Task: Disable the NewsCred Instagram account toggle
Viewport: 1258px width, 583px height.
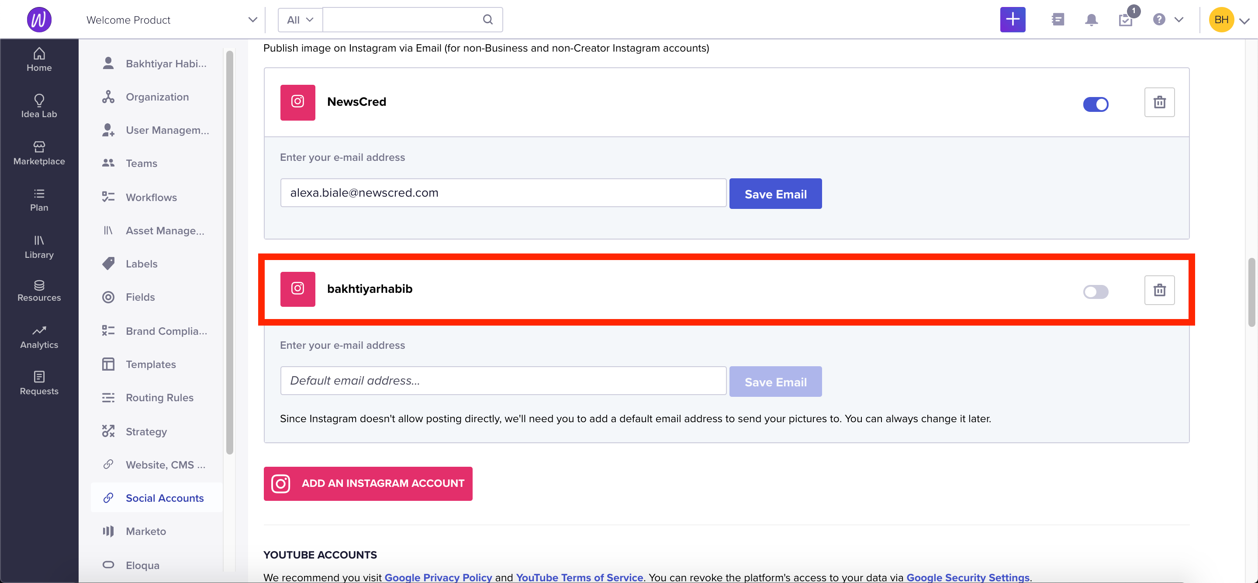Action: (1096, 104)
